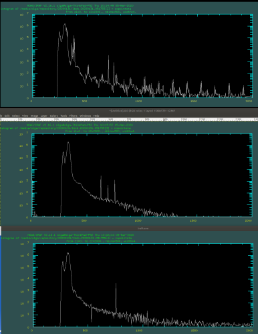This screenshot has width=258, height=334.
Task: Click the horizontal ruler below the menu bar
Action: pos(129,120)
